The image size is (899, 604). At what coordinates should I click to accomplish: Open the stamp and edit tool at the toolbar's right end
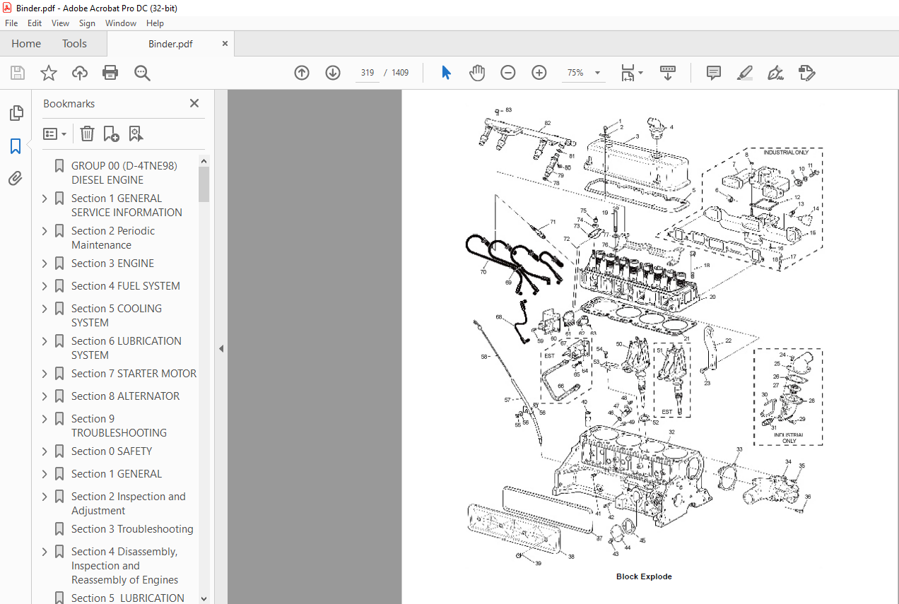point(807,73)
